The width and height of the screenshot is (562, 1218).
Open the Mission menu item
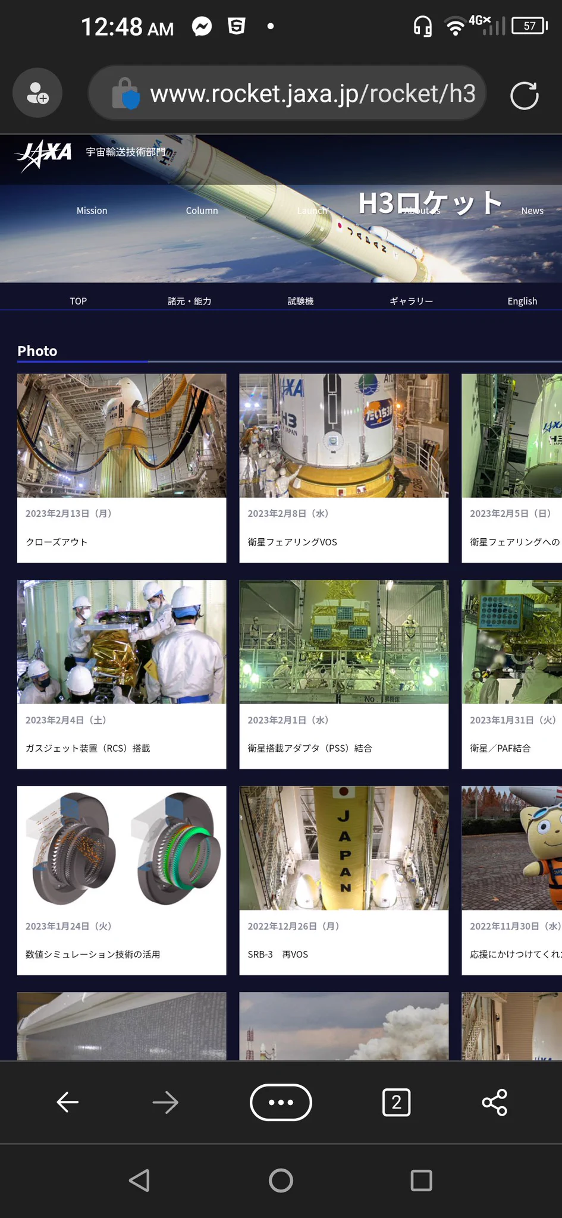click(92, 211)
